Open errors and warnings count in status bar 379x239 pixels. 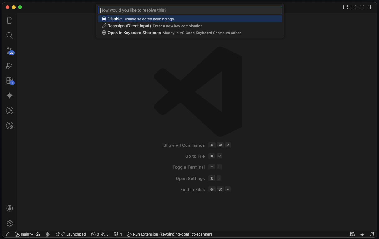click(x=100, y=234)
